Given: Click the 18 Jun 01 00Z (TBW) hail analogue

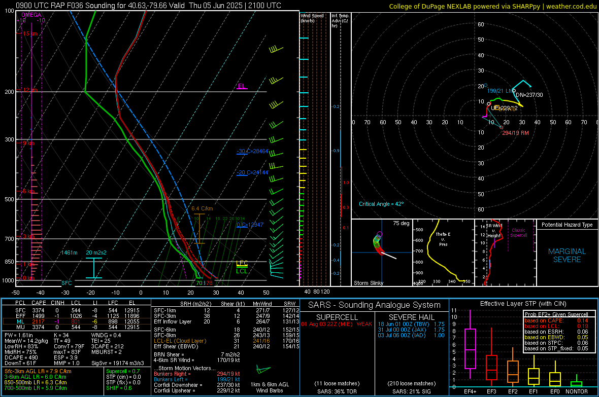Looking at the screenshot, I should [411, 324].
